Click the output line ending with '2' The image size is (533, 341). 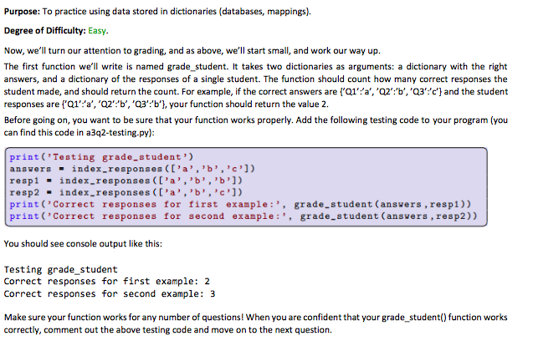pos(107,282)
